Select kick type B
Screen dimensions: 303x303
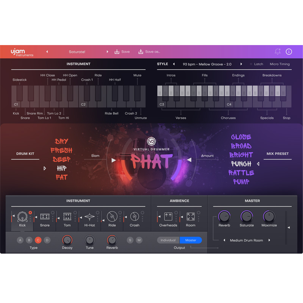click(x=29, y=240)
